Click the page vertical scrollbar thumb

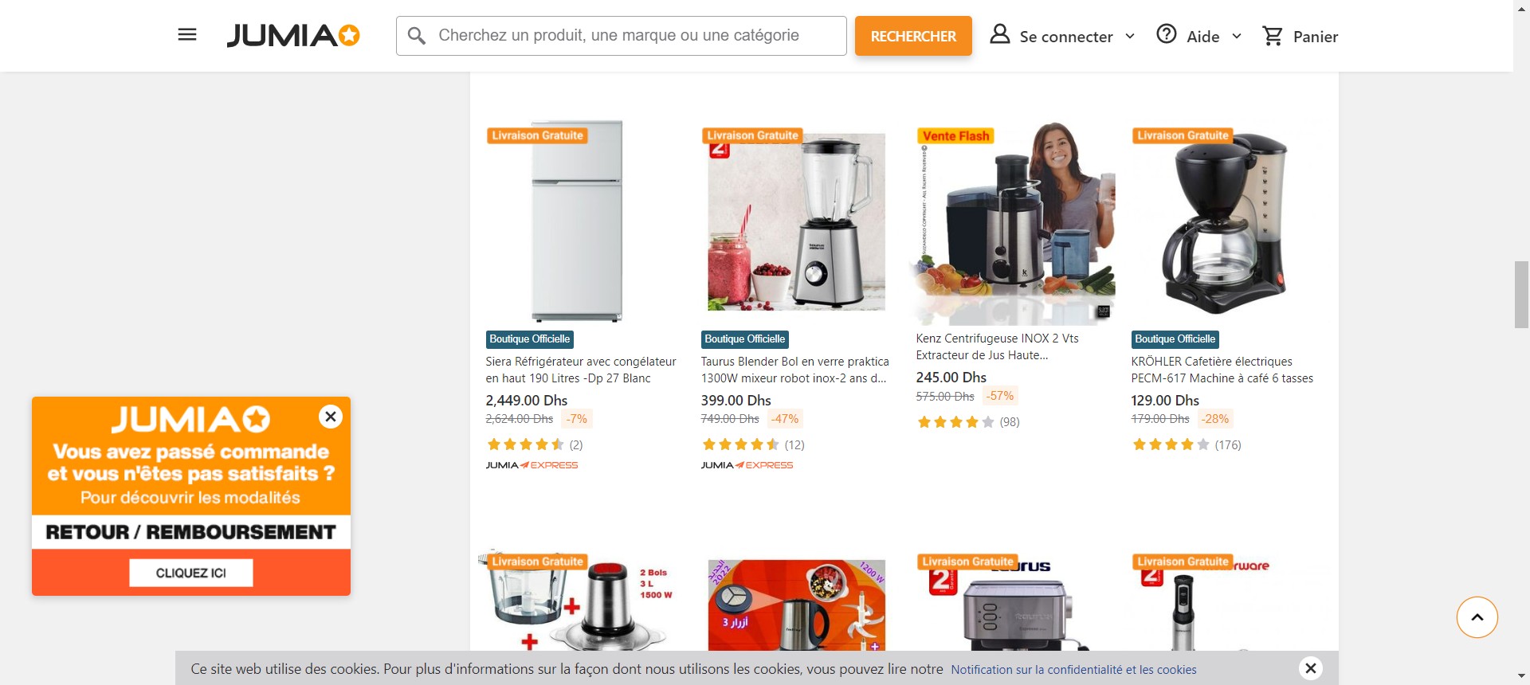(x=1521, y=294)
